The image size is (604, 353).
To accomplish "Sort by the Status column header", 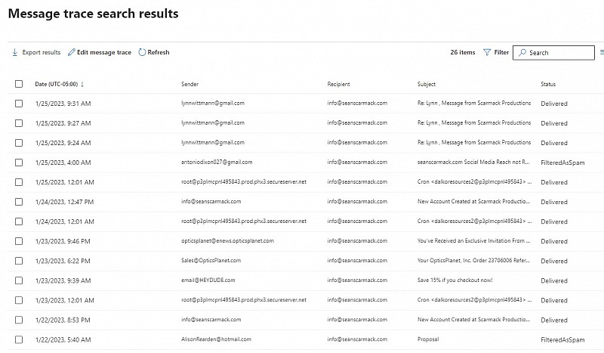I will [x=548, y=84].
